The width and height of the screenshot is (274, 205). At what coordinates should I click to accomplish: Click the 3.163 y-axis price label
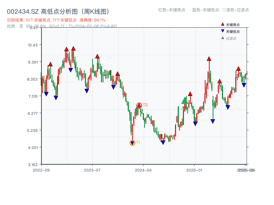click(33, 165)
